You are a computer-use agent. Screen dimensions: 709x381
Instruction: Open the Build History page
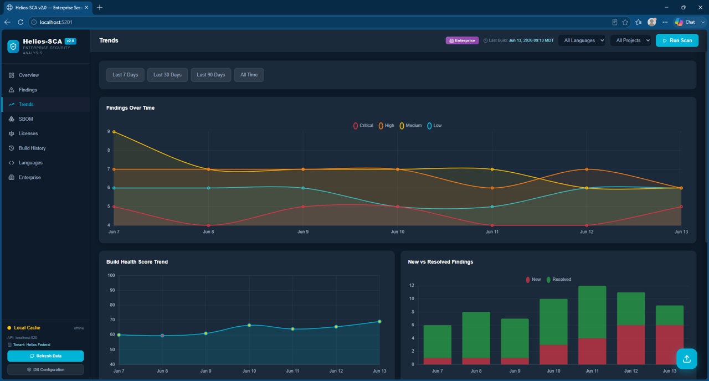pos(45,148)
